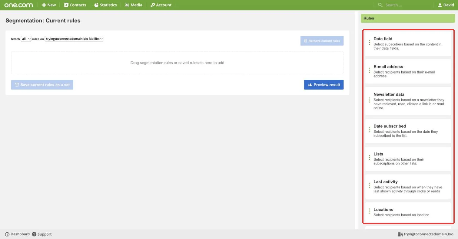Click the Account key icon
Screen dimensions: 458x239
(153, 5)
